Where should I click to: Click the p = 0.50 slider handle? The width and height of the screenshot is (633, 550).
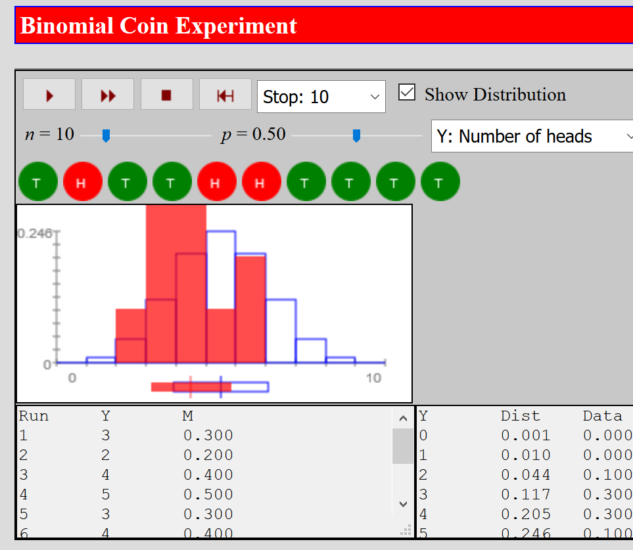click(356, 135)
